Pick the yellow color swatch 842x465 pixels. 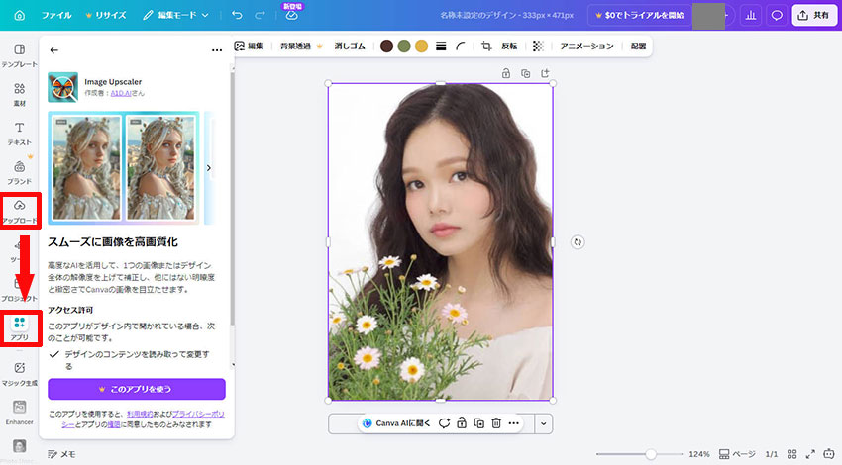click(422, 46)
